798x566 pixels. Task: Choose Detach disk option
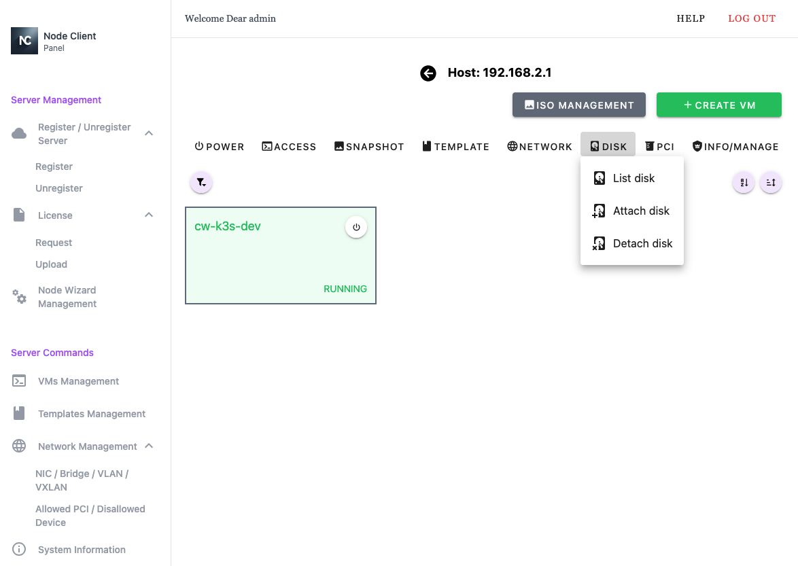click(x=642, y=243)
